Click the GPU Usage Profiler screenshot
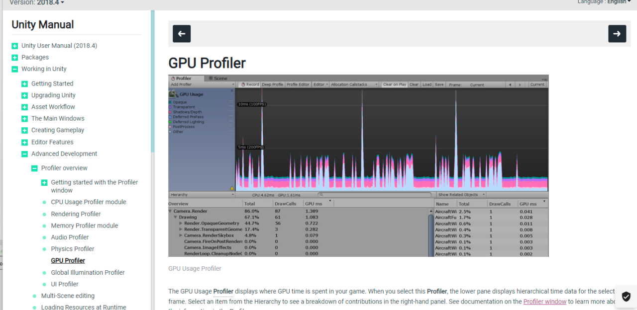Screen dimensions: 637x310 point(358,165)
